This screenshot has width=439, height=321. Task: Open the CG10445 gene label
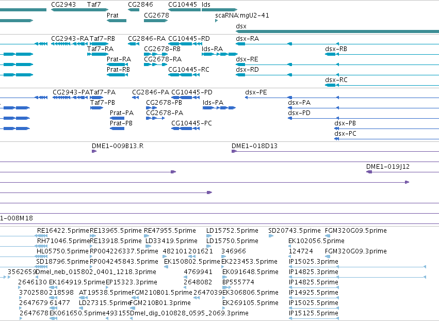[183, 5]
